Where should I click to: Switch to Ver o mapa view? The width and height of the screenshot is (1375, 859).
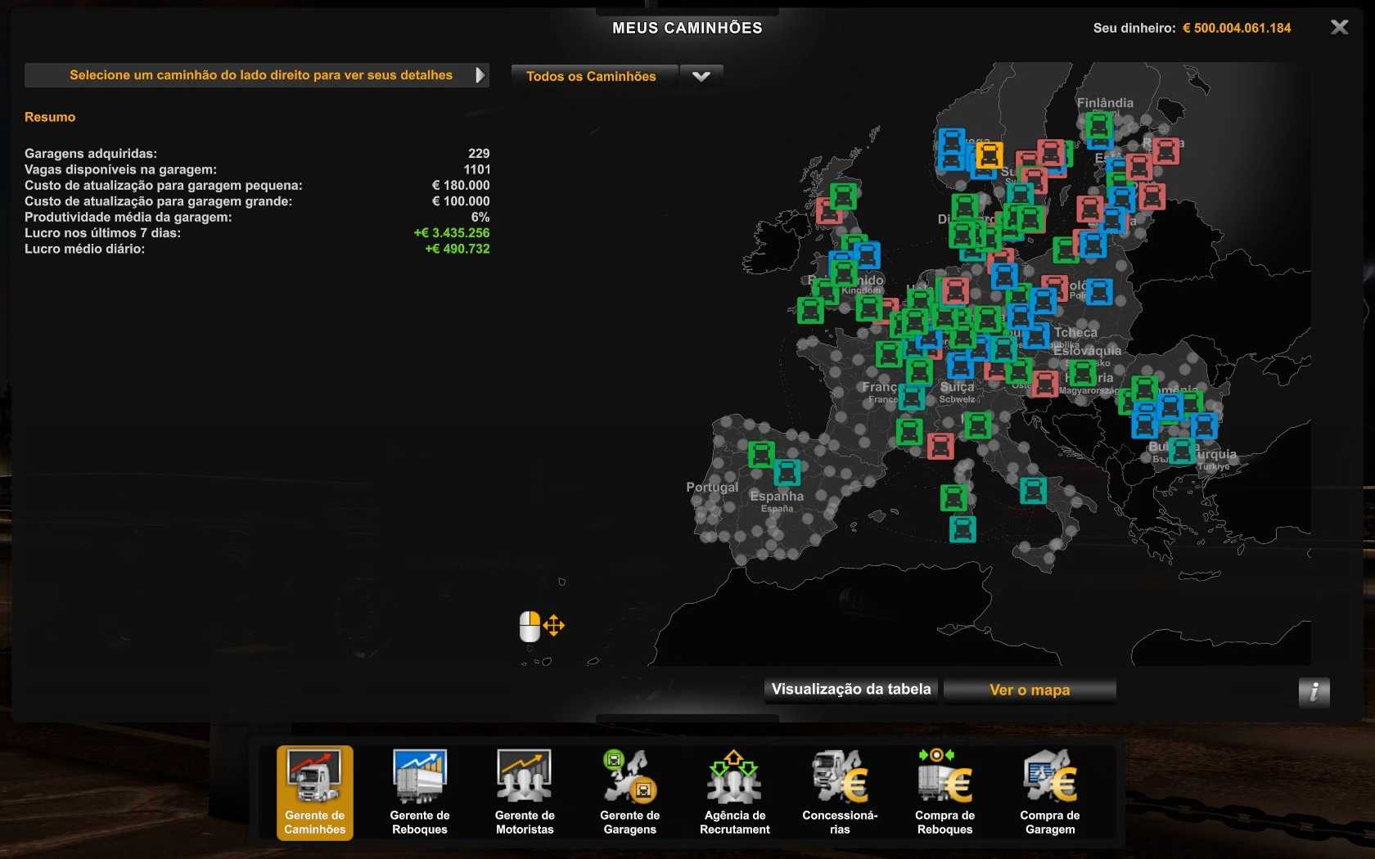pos(1030,690)
